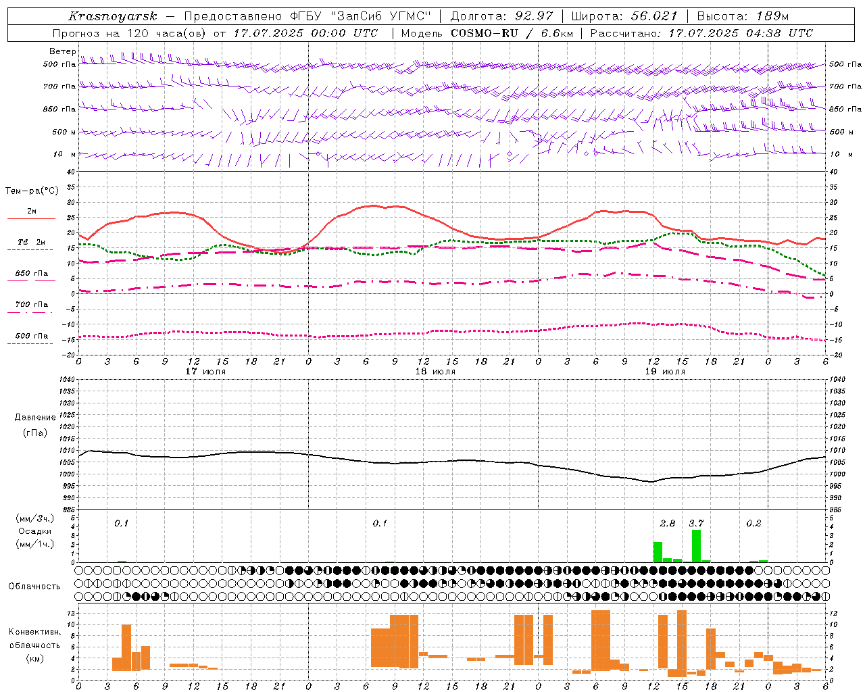Click the solid red '2м' legend line
This screenshot has height=692, width=865.
coord(32,218)
